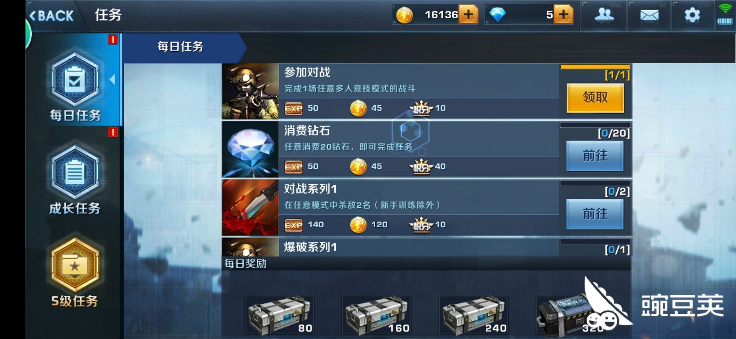
Task: Open the settings gear icon
Action: [x=692, y=15]
